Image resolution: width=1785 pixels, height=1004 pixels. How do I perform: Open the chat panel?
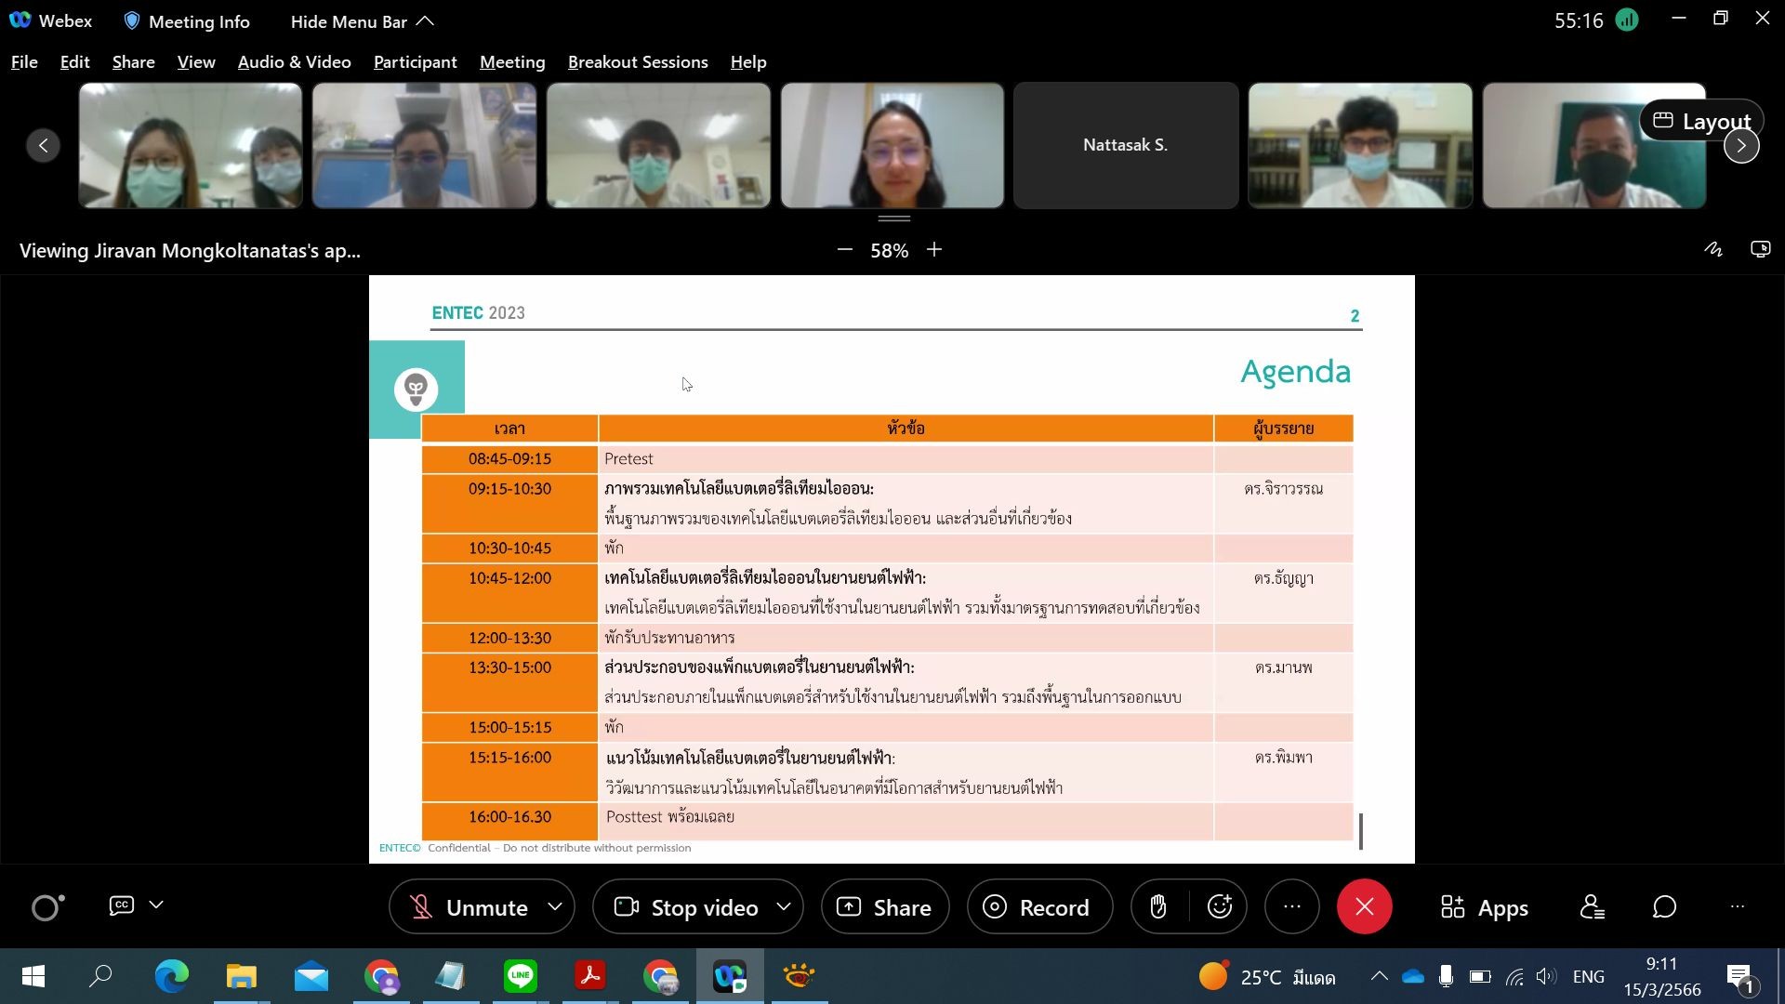(1665, 906)
